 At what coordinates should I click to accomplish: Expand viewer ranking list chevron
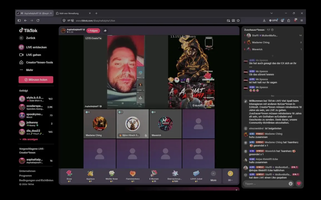273,56
